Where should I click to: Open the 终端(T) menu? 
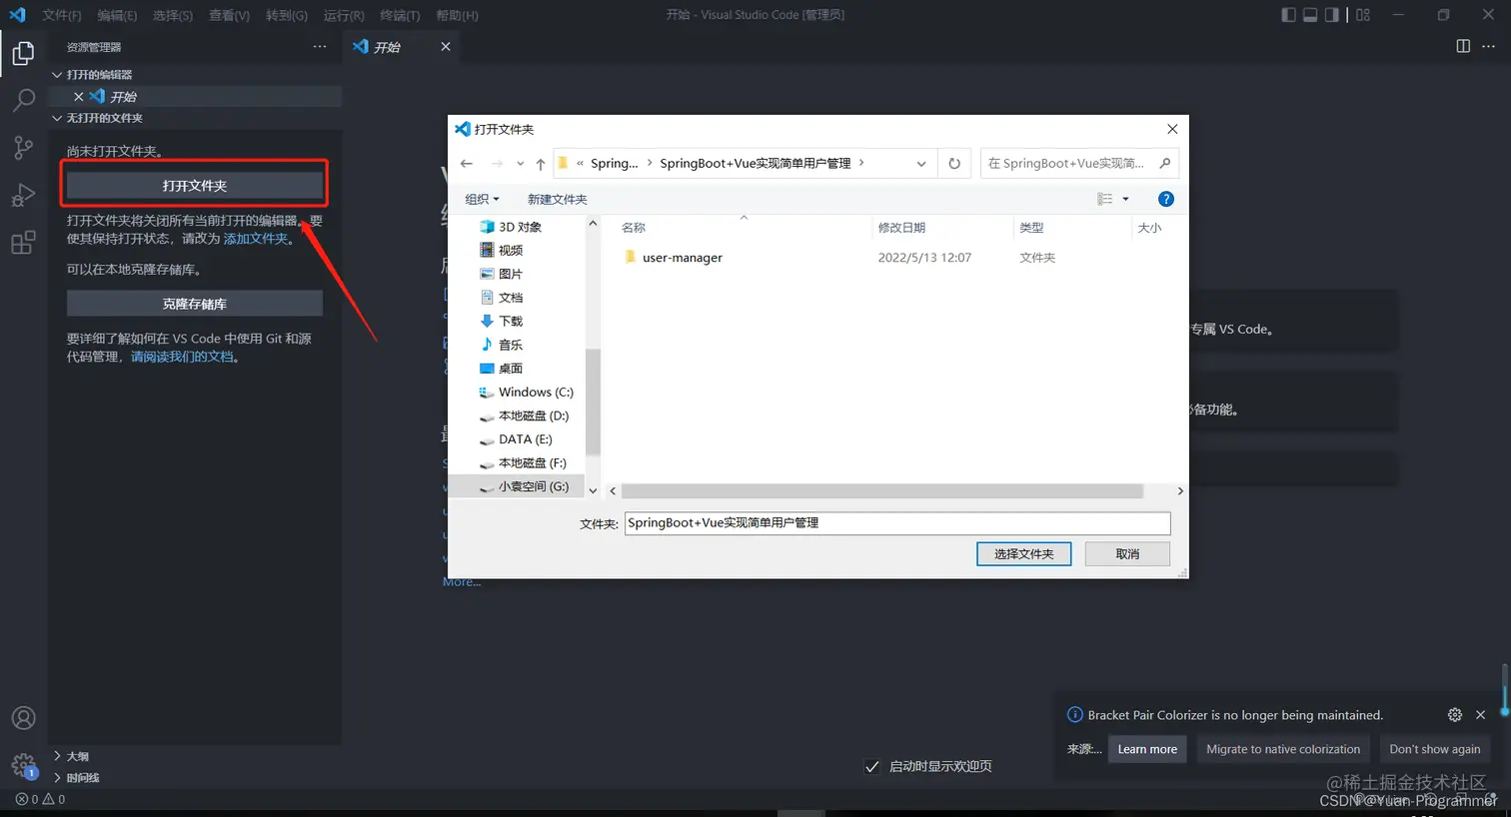click(400, 15)
